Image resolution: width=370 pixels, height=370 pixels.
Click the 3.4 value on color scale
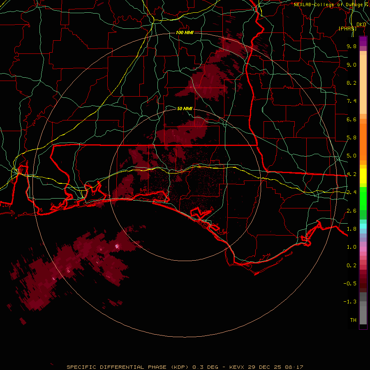[351, 192]
